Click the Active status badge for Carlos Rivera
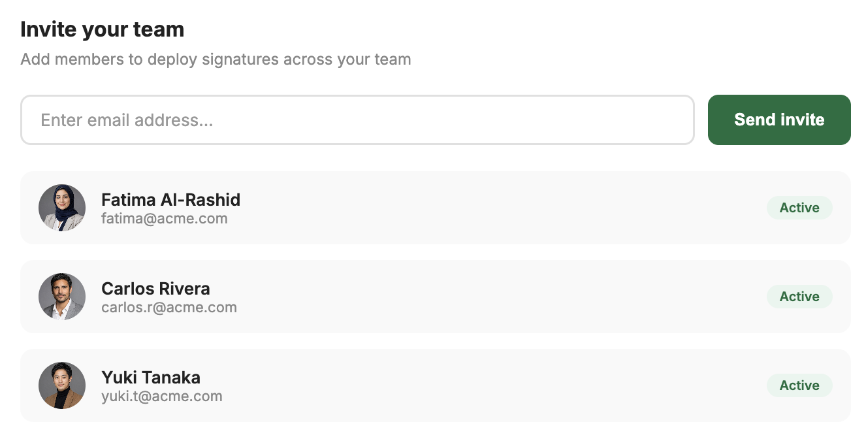The width and height of the screenshot is (866, 439). 799,297
